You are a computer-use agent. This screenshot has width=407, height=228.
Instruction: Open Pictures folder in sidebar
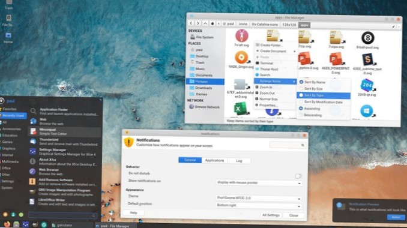pos(205,82)
